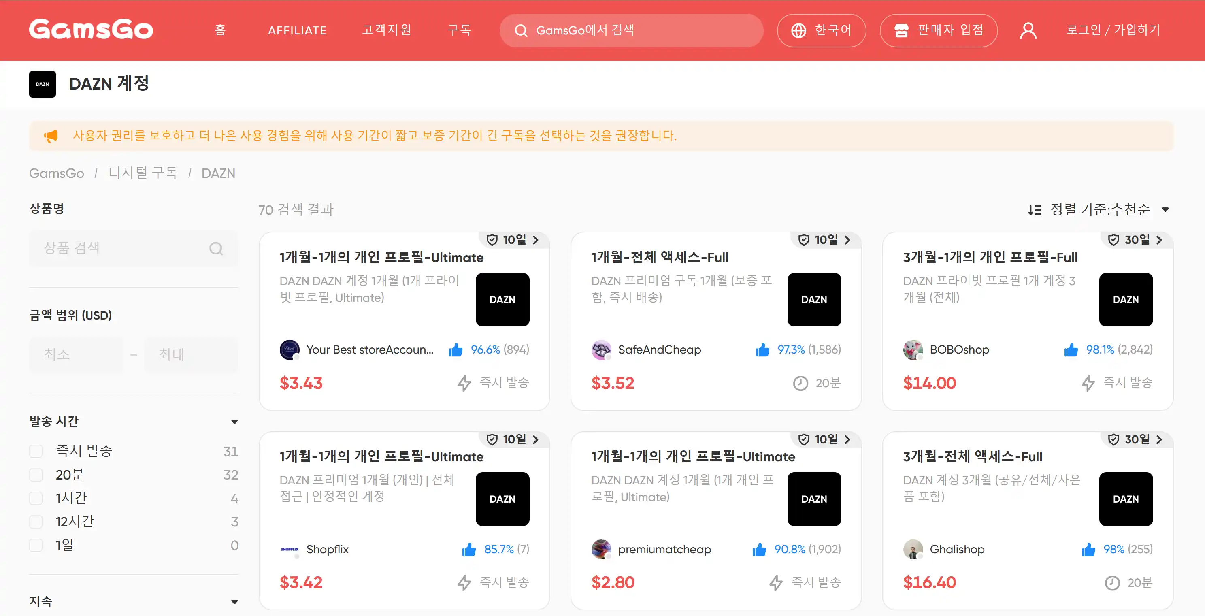Click the $14.00 price text

tap(929, 384)
